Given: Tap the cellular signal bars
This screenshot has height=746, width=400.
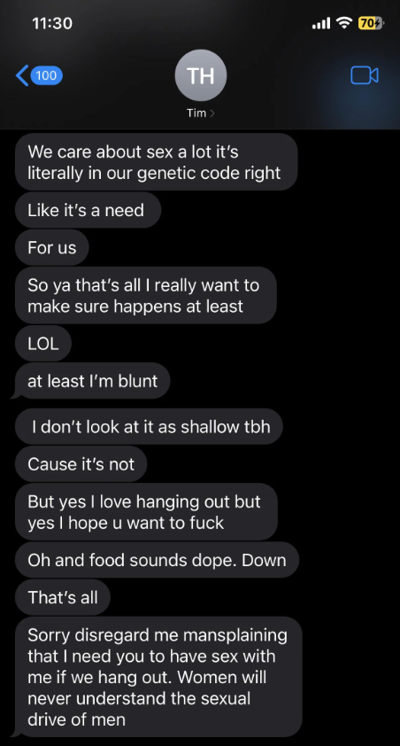Looking at the screenshot, I should [321, 23].
